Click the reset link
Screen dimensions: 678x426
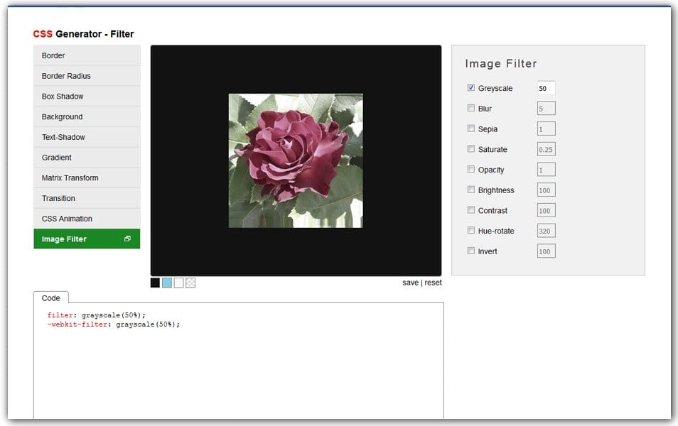point(433,283)
